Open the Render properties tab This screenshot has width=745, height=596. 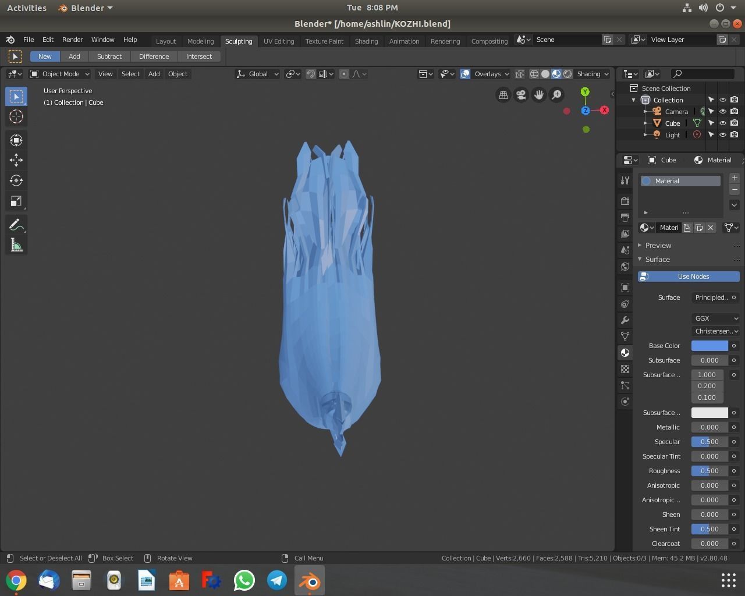pos(625,201)
